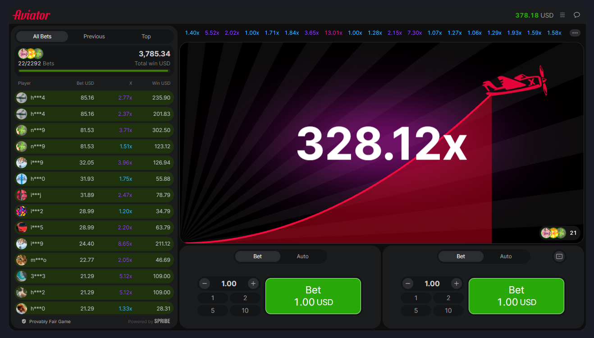The width and height of the screenshot is (594, 338).
Task: Place left green Bet 1.00 USD button
Action: [x=313, y=296]
